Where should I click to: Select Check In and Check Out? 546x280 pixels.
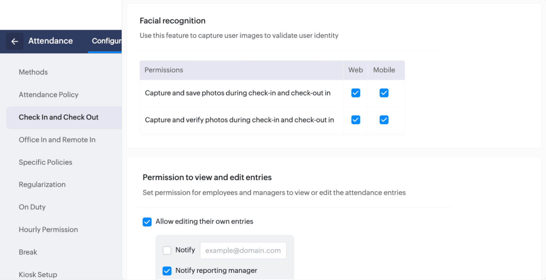click(58, 117)
